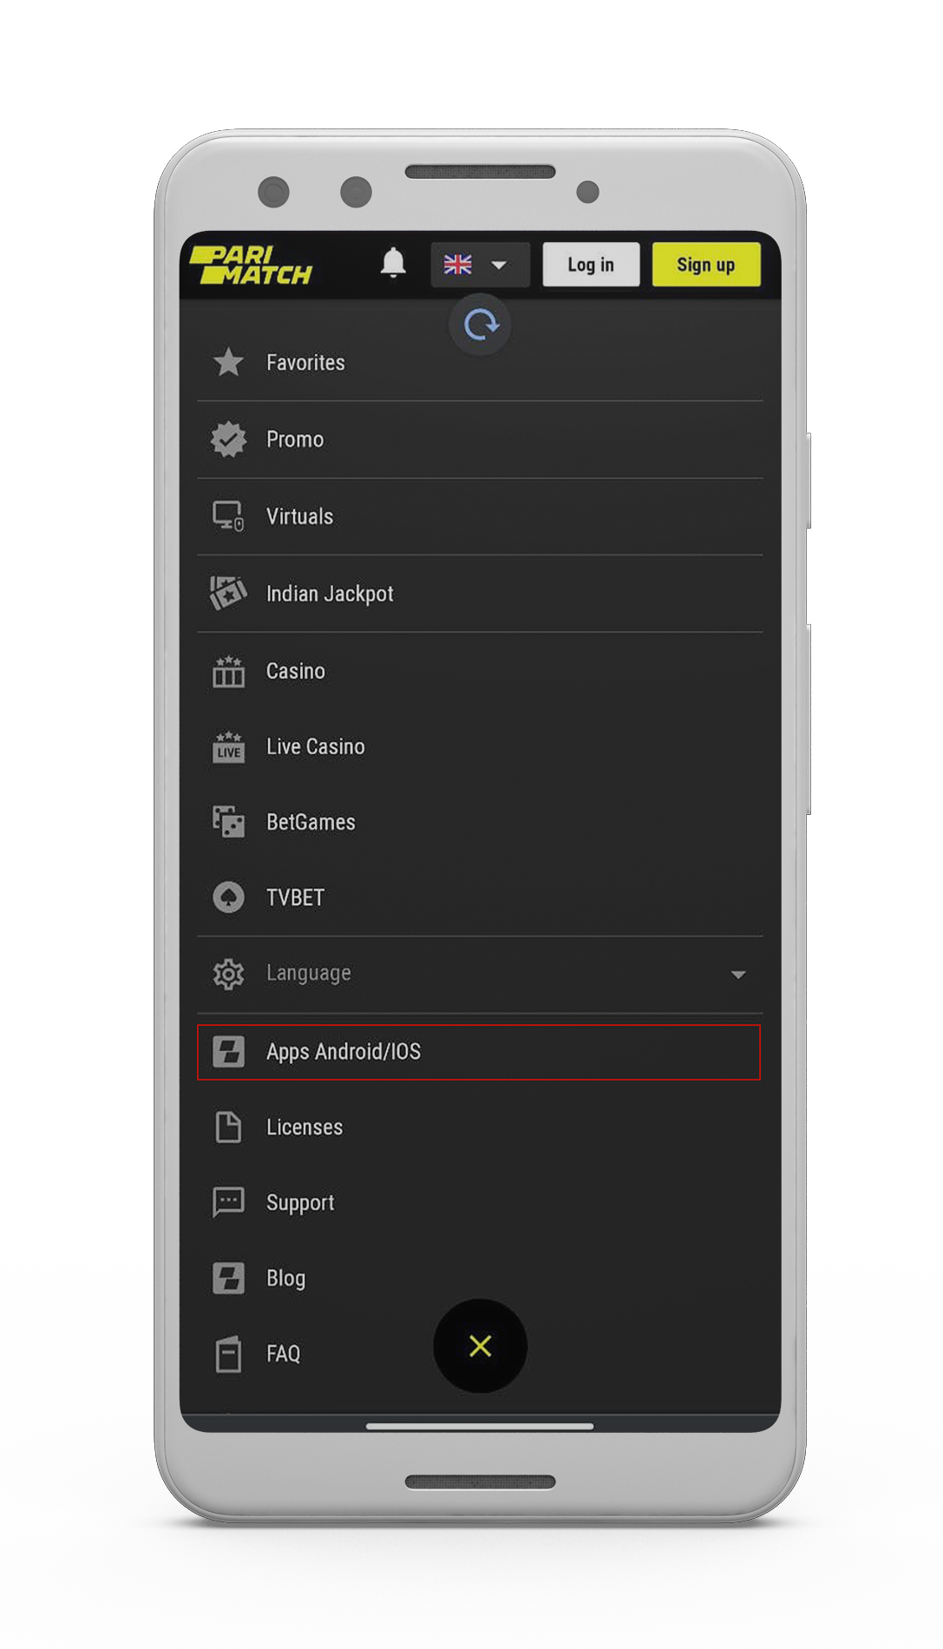Open the Casino menu item

(x=480, y=671)
